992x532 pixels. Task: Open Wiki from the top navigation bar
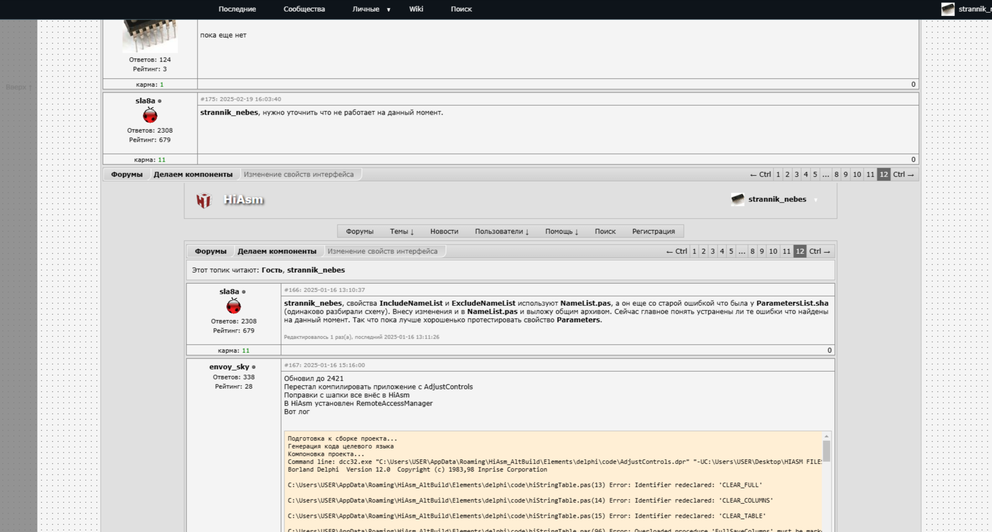click(416, 9)
